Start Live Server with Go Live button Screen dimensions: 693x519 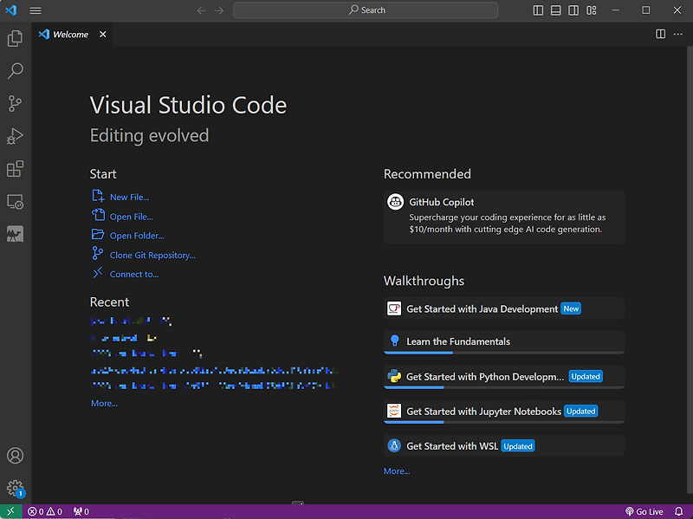[644, 512]
